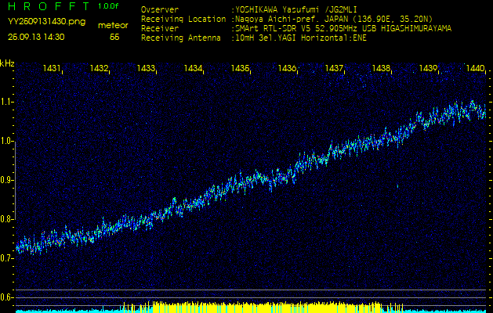The height and width of the screenshot is (313, 493).
Task: Select the meteor count value 55
Action: coord(114,37)
